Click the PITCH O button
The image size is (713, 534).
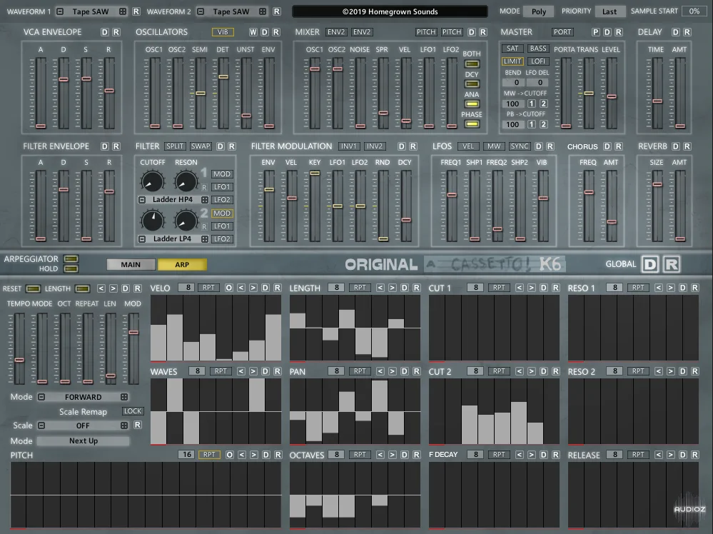[x=230, y=455]
